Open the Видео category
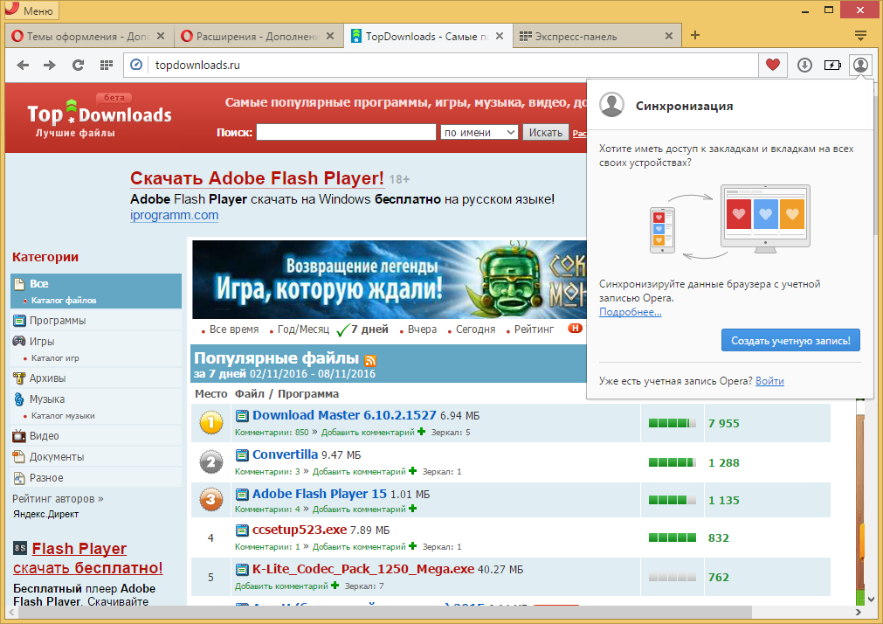The width and height of the screenshot is (883, 624). pos(44,436)
